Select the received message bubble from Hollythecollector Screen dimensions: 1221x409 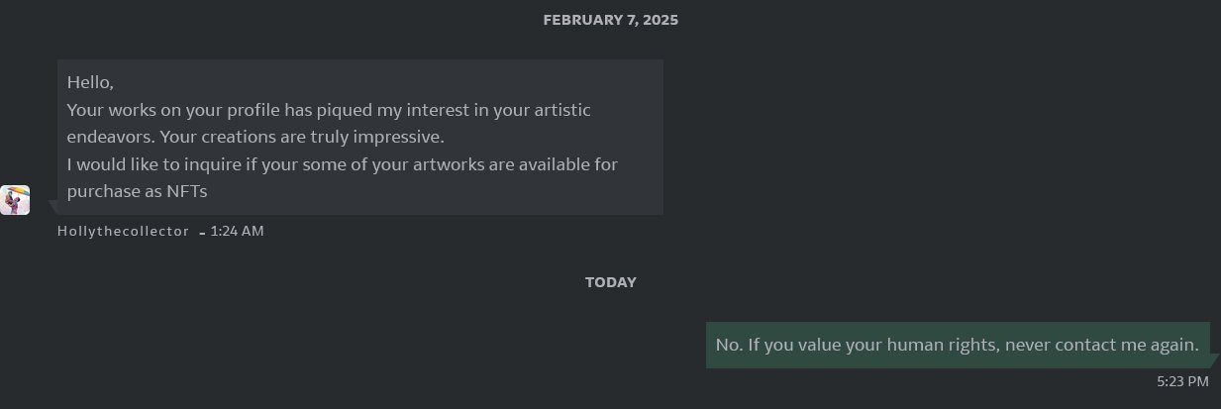(x=360, y=137)
